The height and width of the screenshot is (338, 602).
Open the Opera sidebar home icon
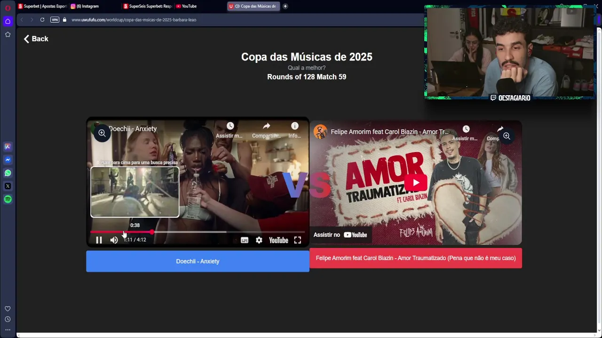[8, 21]
